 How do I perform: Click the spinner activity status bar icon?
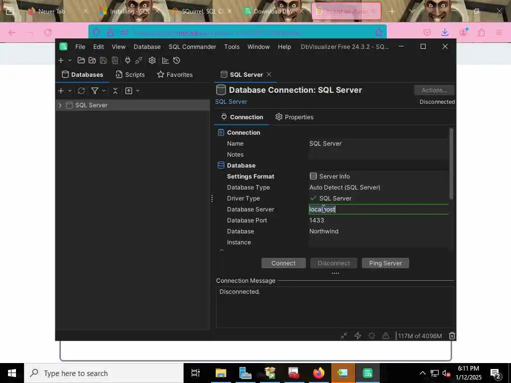(x=372, y=336)
